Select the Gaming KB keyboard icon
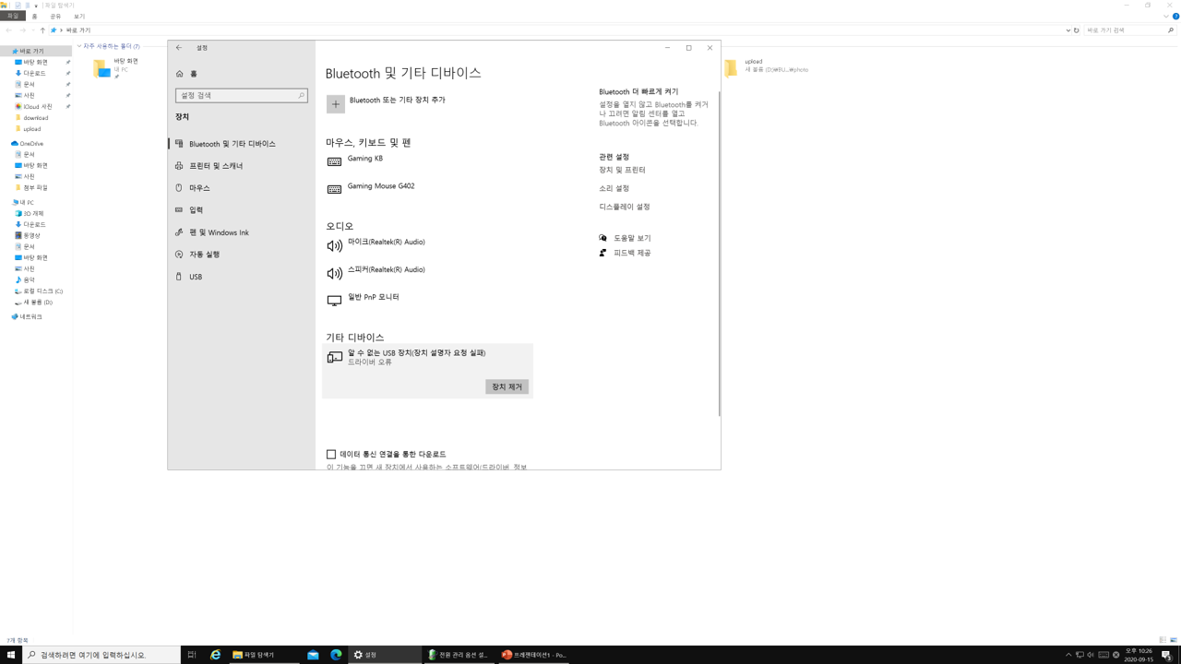1181x664 pixels. point(334,161)
